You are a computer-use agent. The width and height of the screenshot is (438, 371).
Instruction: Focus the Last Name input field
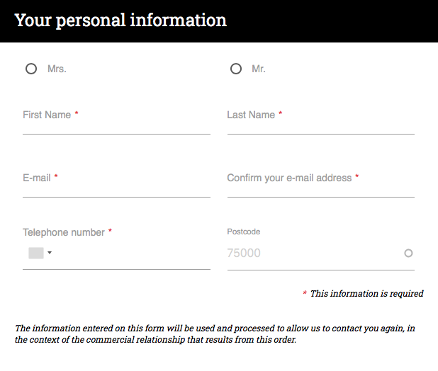pos(320,121)
